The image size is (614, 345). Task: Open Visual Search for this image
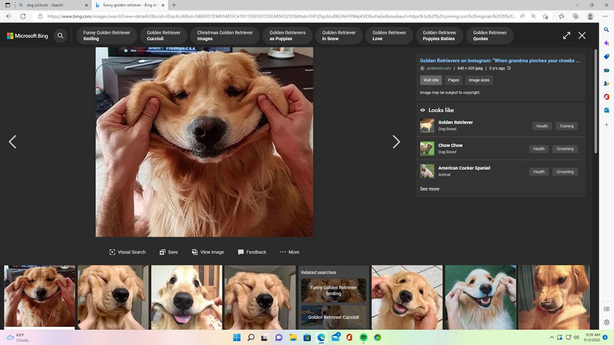[128, 252]
